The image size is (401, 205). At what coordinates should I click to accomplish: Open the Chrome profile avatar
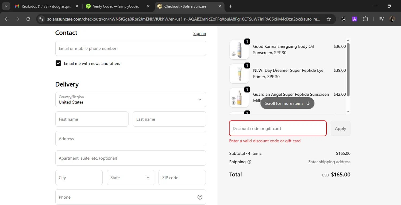392,19
